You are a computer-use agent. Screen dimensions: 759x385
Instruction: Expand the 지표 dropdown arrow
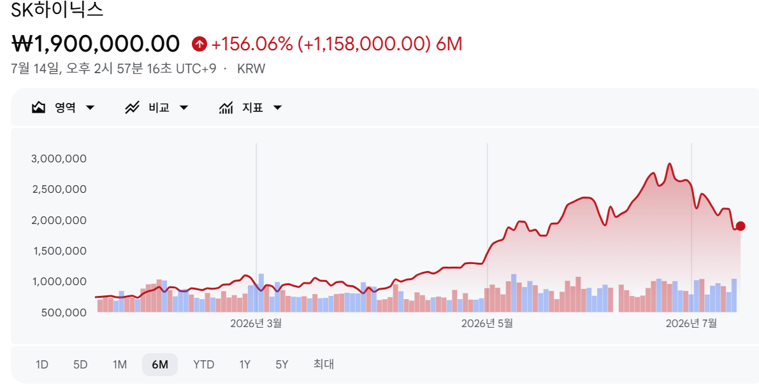pyautogui.click(x=277, y=108)
